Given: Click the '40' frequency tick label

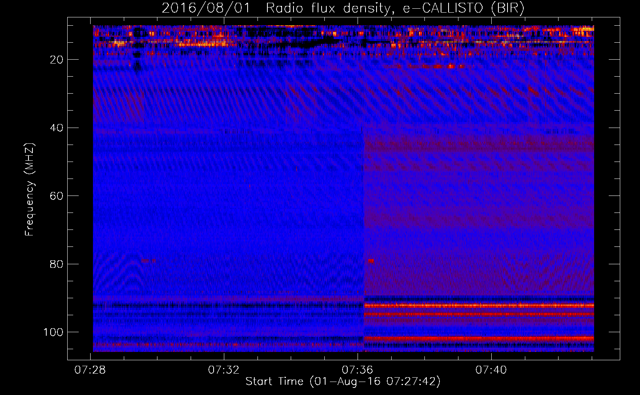Looking at the screenshot, I should pos(57,128).
